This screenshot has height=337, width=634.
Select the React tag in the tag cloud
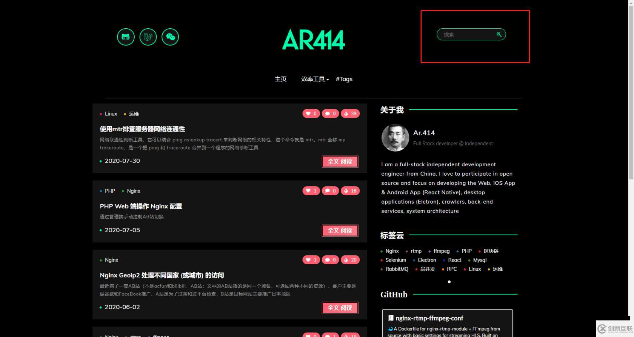point(454,260)
